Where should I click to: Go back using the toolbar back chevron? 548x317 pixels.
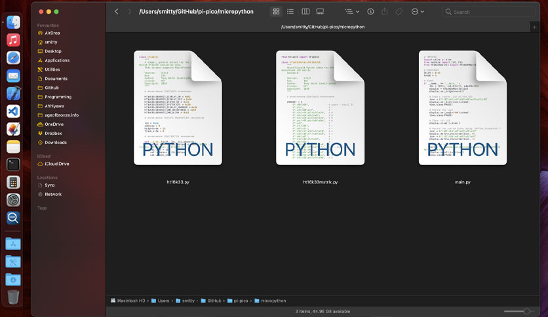[x=117, y=12]
